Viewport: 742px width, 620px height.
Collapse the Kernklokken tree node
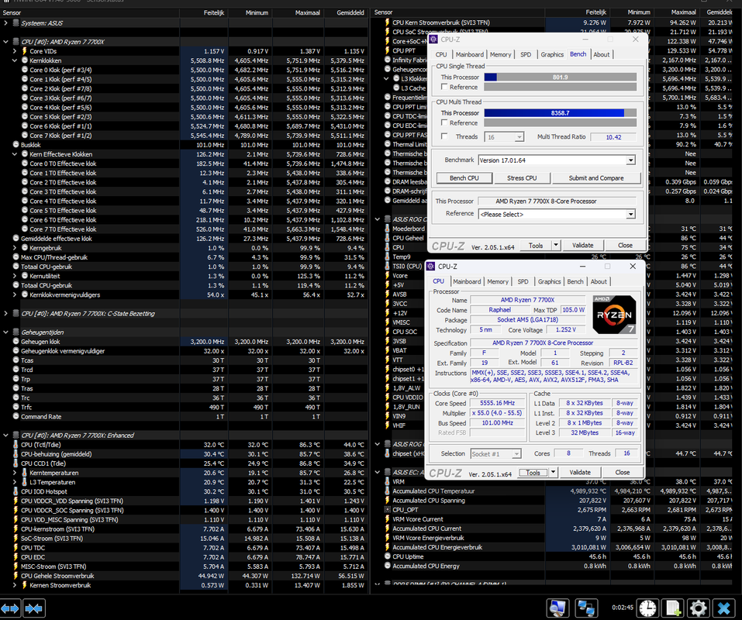(15, 60)
